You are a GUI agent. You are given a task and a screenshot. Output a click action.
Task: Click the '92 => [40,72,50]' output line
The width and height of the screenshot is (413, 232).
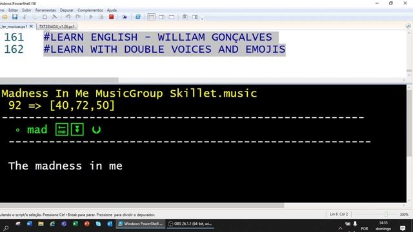(x=62, y=106)
